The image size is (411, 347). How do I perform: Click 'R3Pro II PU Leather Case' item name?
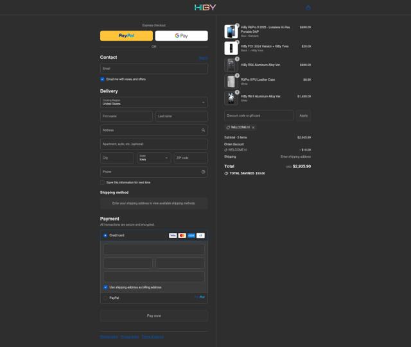tap(258, 80)
